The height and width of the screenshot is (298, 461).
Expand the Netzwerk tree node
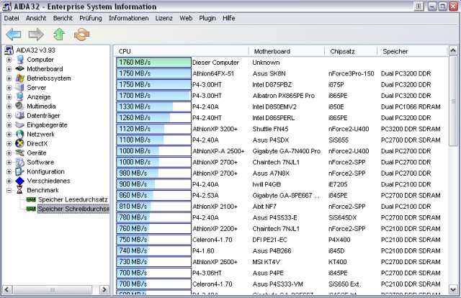[9, 135]
